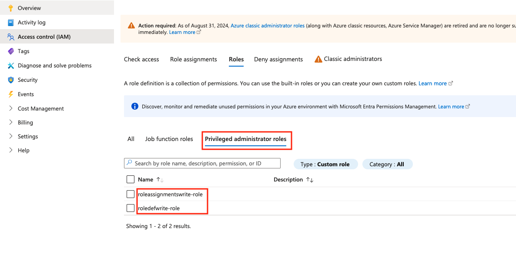
Task: Click Learn more in Entra Permissions Management banner
Action: click(x=451, y=106)
